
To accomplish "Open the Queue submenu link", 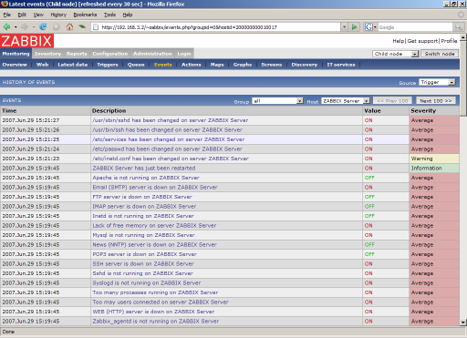I will 136,65.
